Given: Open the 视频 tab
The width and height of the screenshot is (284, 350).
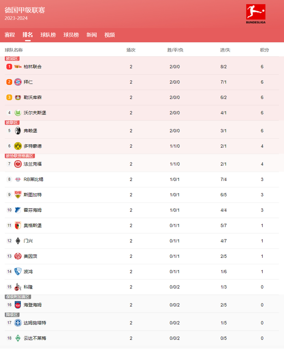Looking at the screenshot, I should (x=110, y=35).
